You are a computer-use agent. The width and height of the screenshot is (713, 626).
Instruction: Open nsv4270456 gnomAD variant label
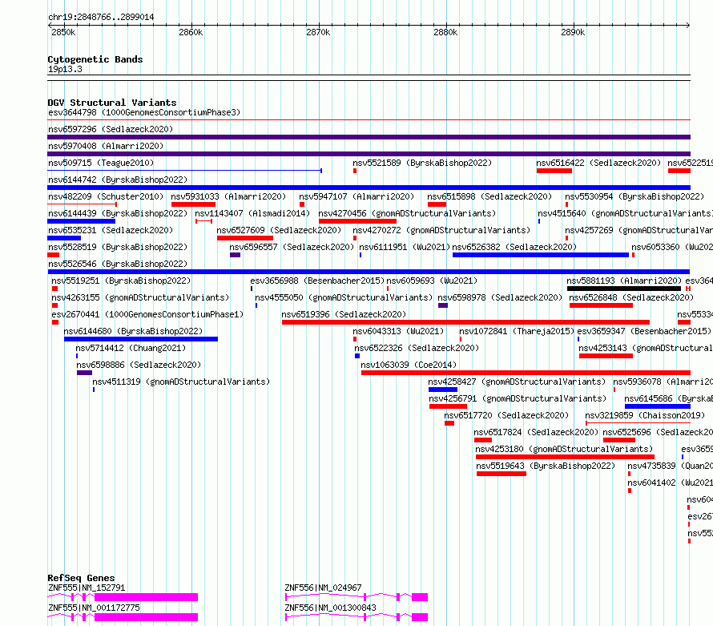pos(407,213)
